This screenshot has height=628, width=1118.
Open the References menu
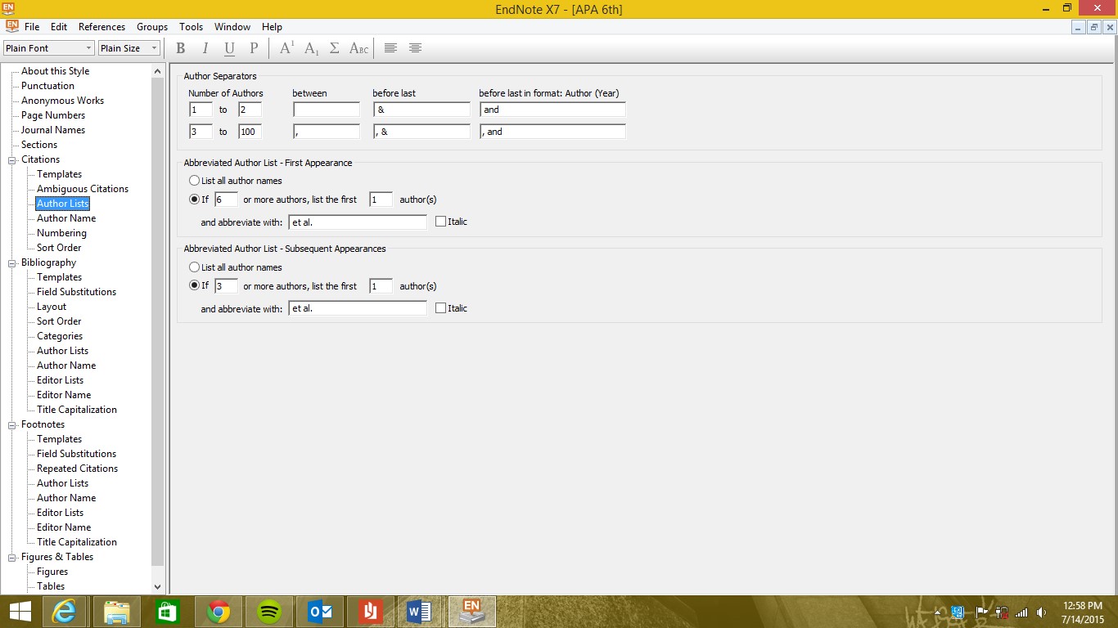click(102, 27)
